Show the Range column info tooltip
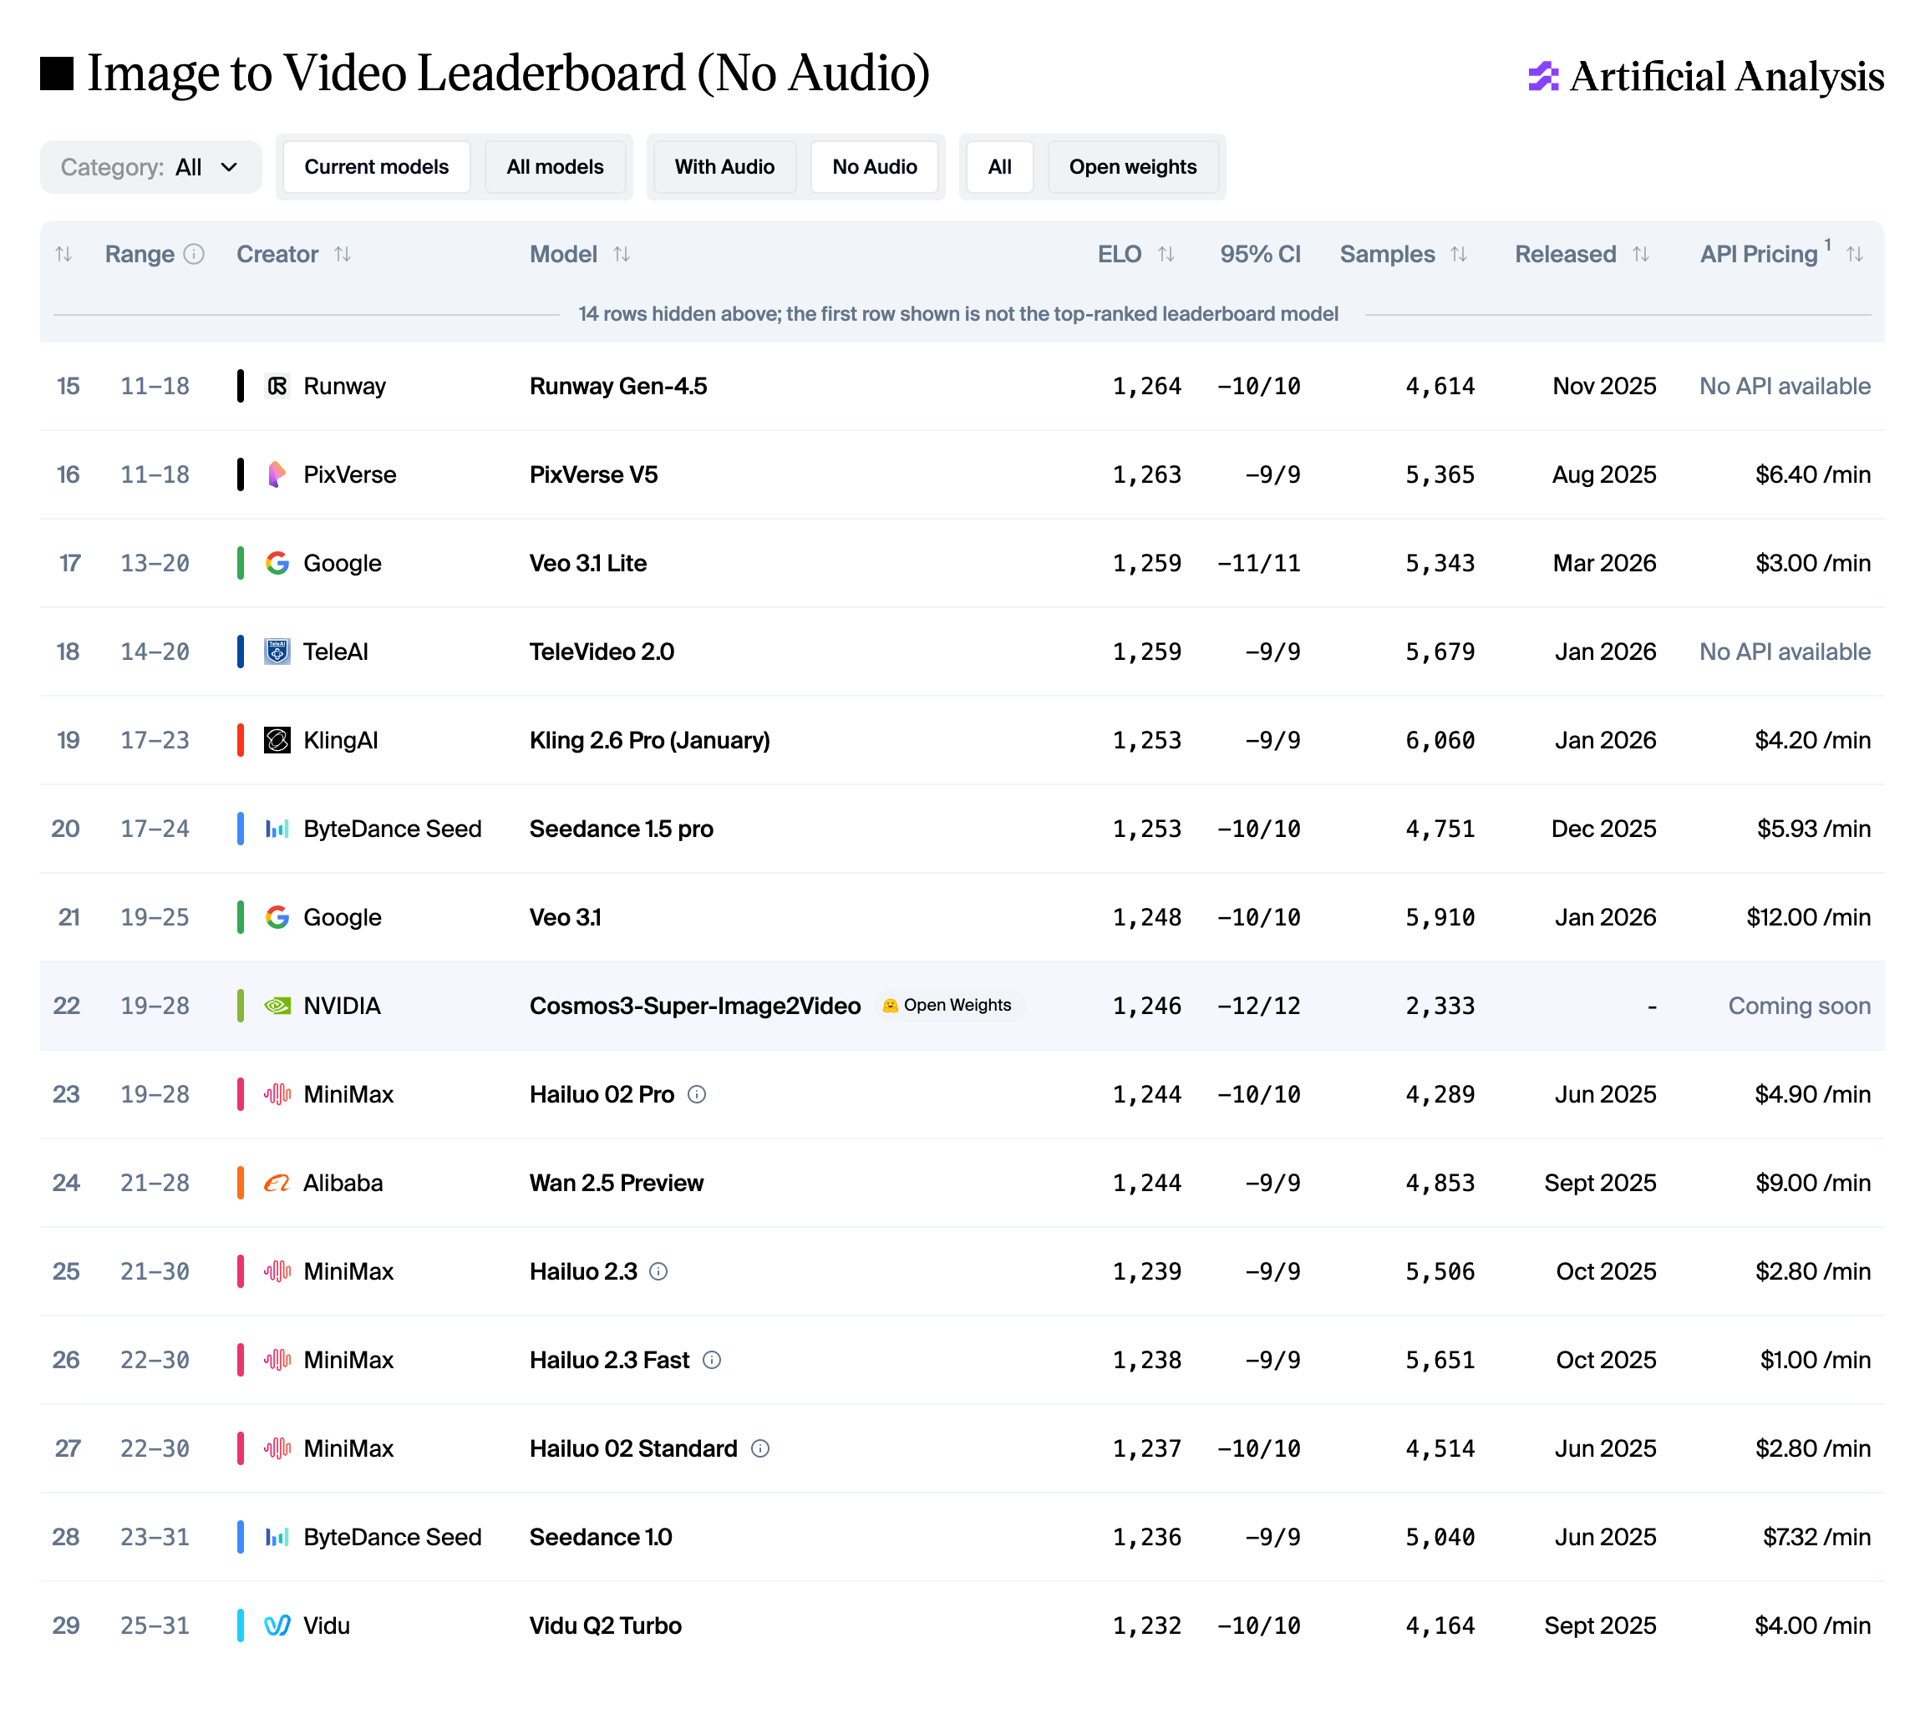The image size is (1925, 1709). tap(194, 254)
